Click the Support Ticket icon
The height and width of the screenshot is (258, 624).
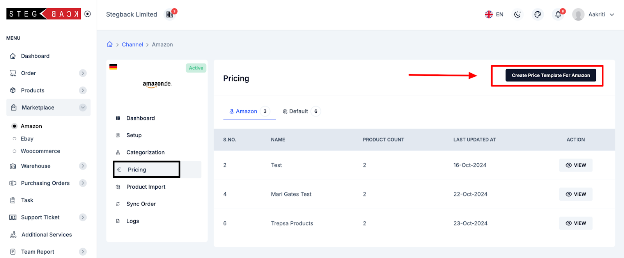tap(13, 217)
